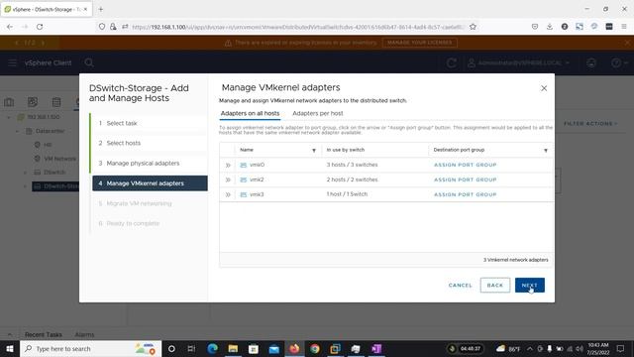Open FILTER ACTIONS dropdown
The image size is (634, 357).
point(590,123)
